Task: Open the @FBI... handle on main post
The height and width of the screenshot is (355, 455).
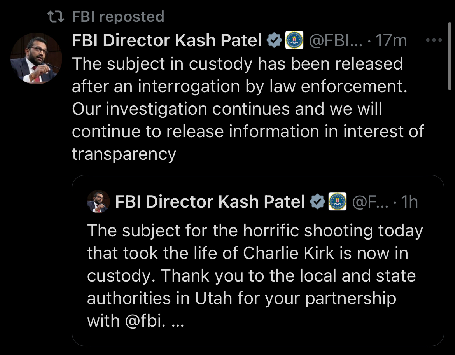Action: click(335, 40)
